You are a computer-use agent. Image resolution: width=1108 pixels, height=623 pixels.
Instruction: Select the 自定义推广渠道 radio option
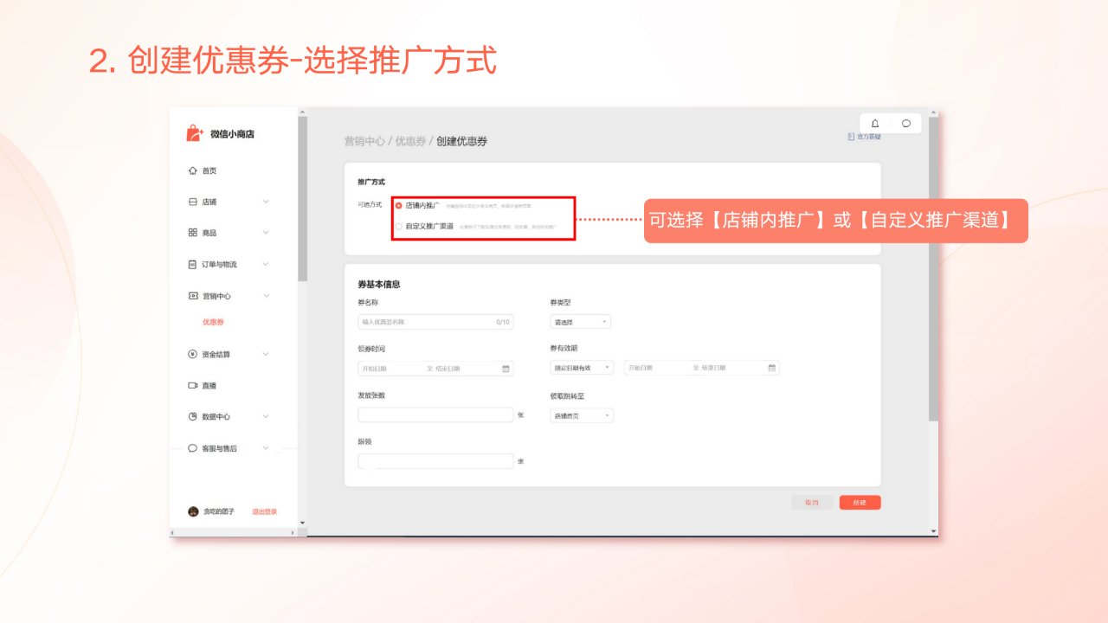coord(399,226)
